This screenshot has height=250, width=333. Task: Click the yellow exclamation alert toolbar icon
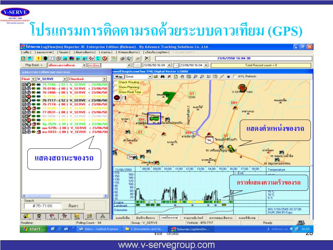pyautogui.click(x=38, y=58)
